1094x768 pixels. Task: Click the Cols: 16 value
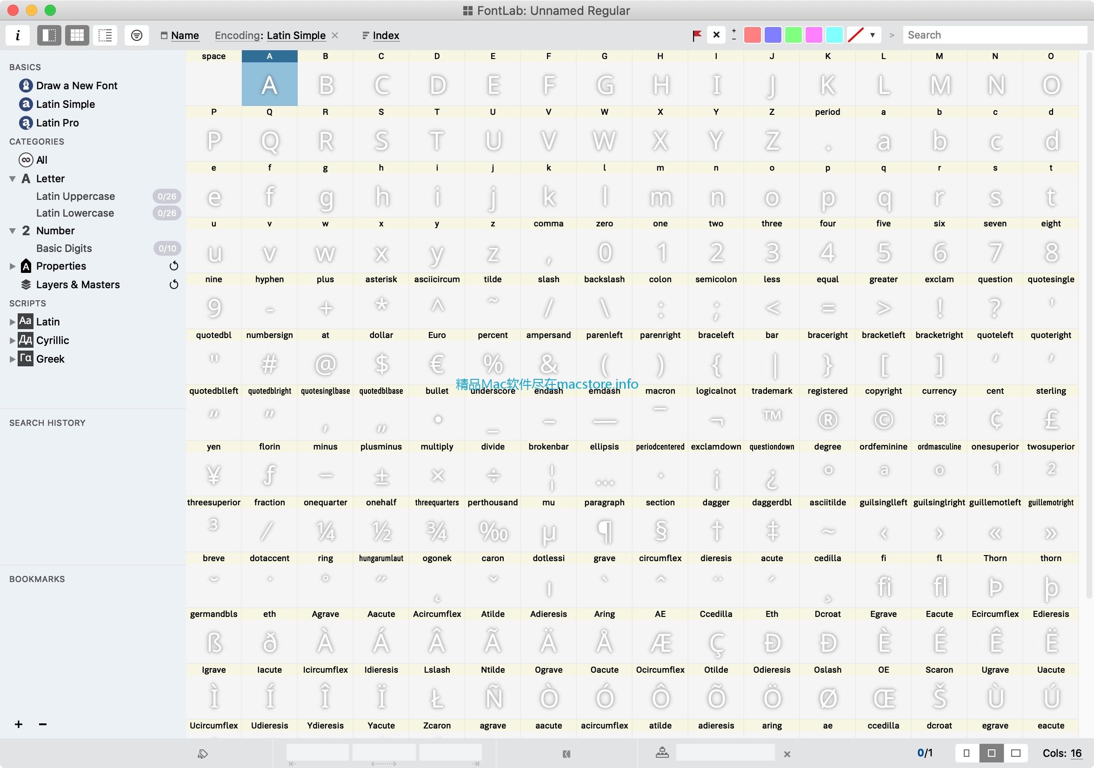point(1076,753)
